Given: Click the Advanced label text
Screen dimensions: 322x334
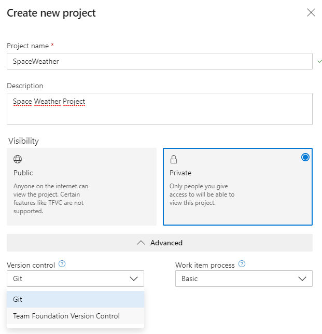Looking at the screenshot, I should pyautogui.click(x=166, y=243).
